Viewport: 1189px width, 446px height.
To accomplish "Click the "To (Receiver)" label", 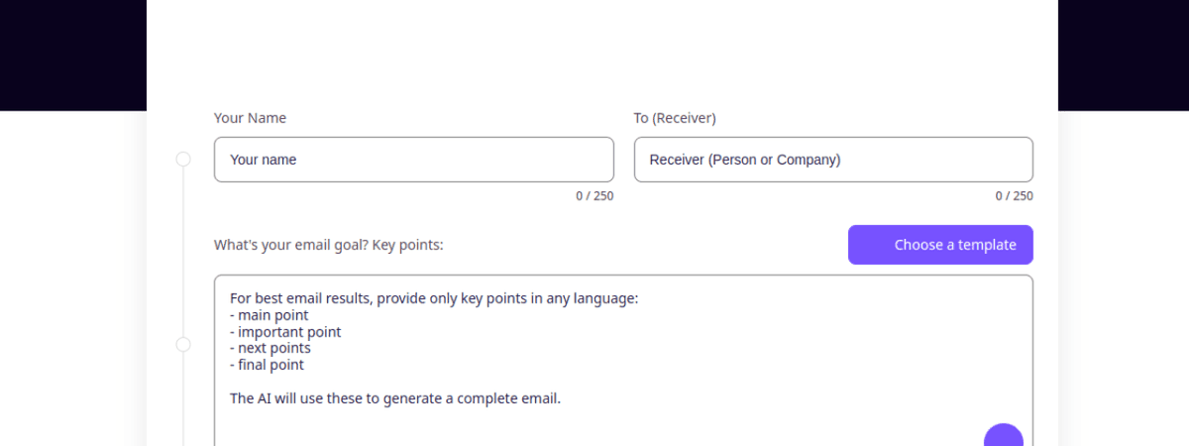I will [675, 118].
